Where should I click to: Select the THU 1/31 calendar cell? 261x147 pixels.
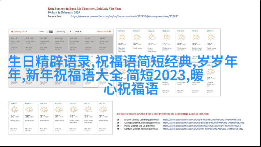(x=76, y=45)
